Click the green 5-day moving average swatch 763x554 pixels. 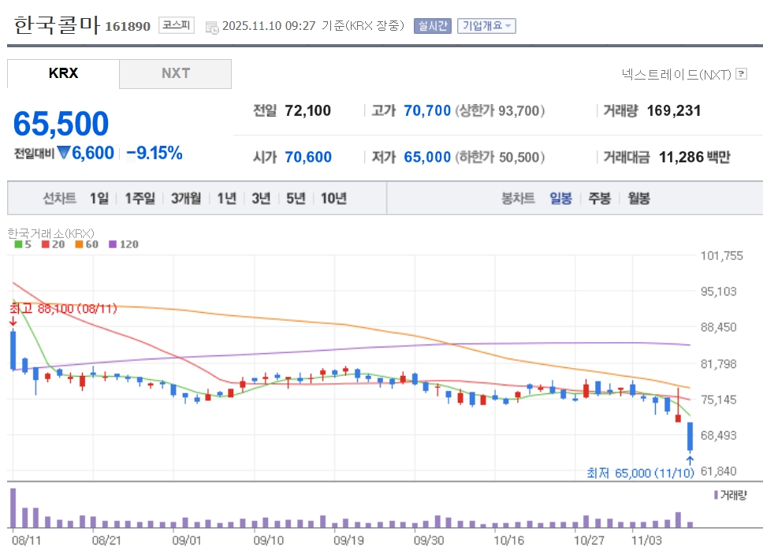[18, 244]
